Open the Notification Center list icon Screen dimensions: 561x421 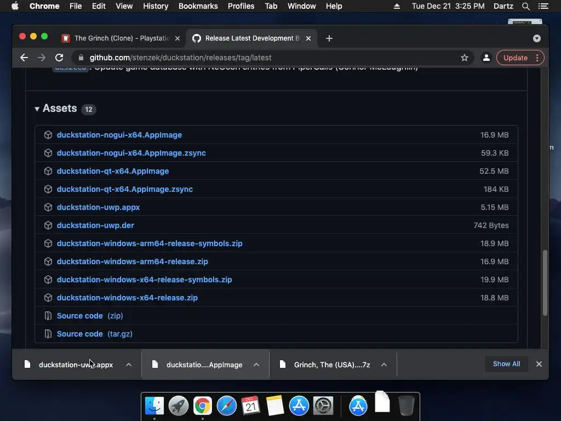coord(543,6)
